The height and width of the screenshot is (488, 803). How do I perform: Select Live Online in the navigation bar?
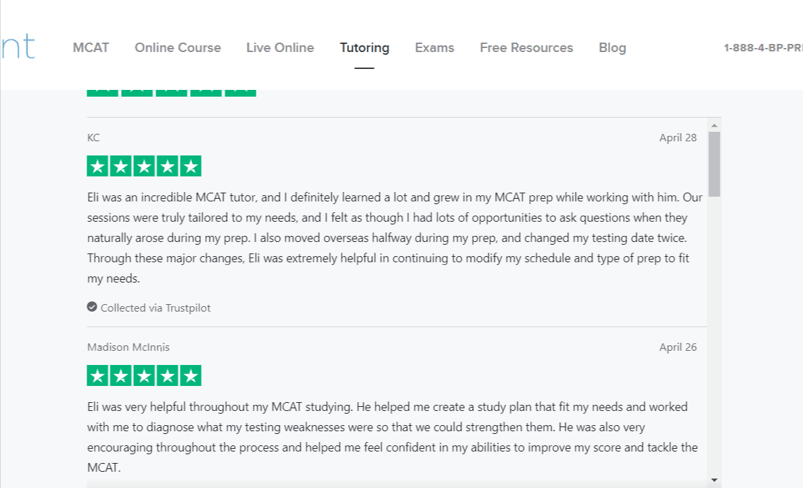point(280,48)
